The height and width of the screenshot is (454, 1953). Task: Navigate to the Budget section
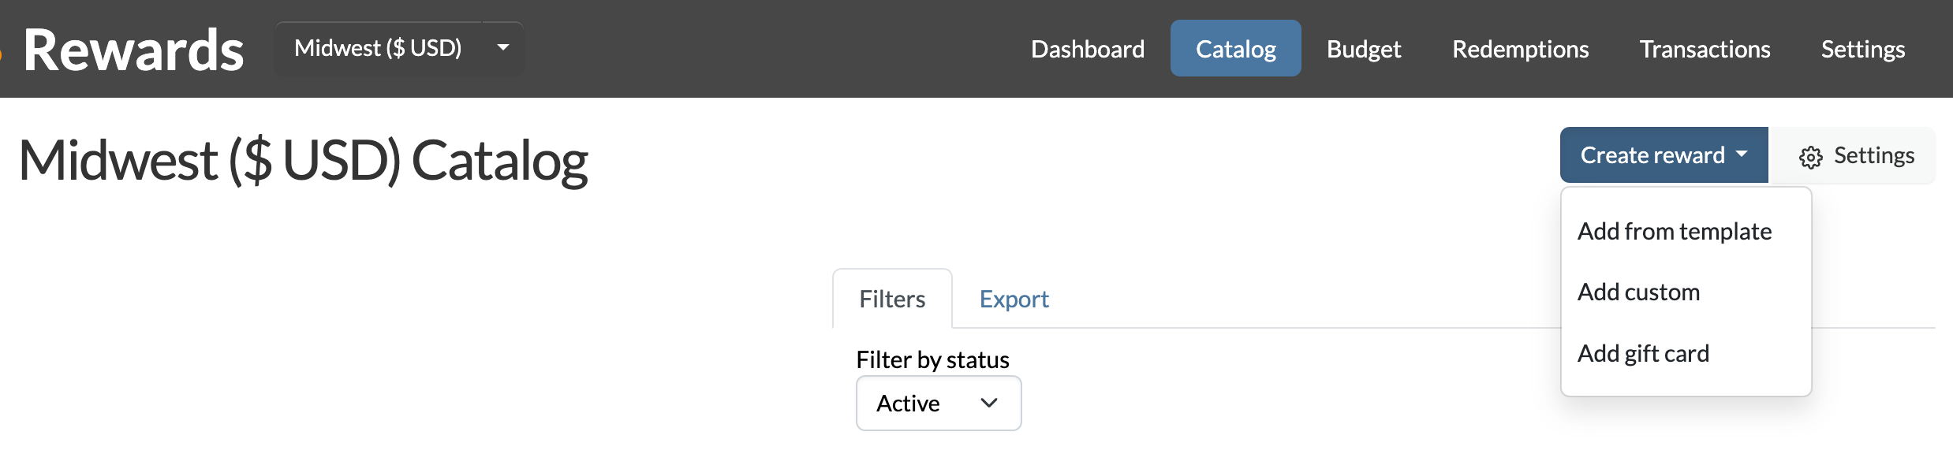click(1364, 49)
